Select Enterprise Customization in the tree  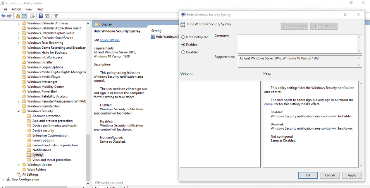pos(50,135)
